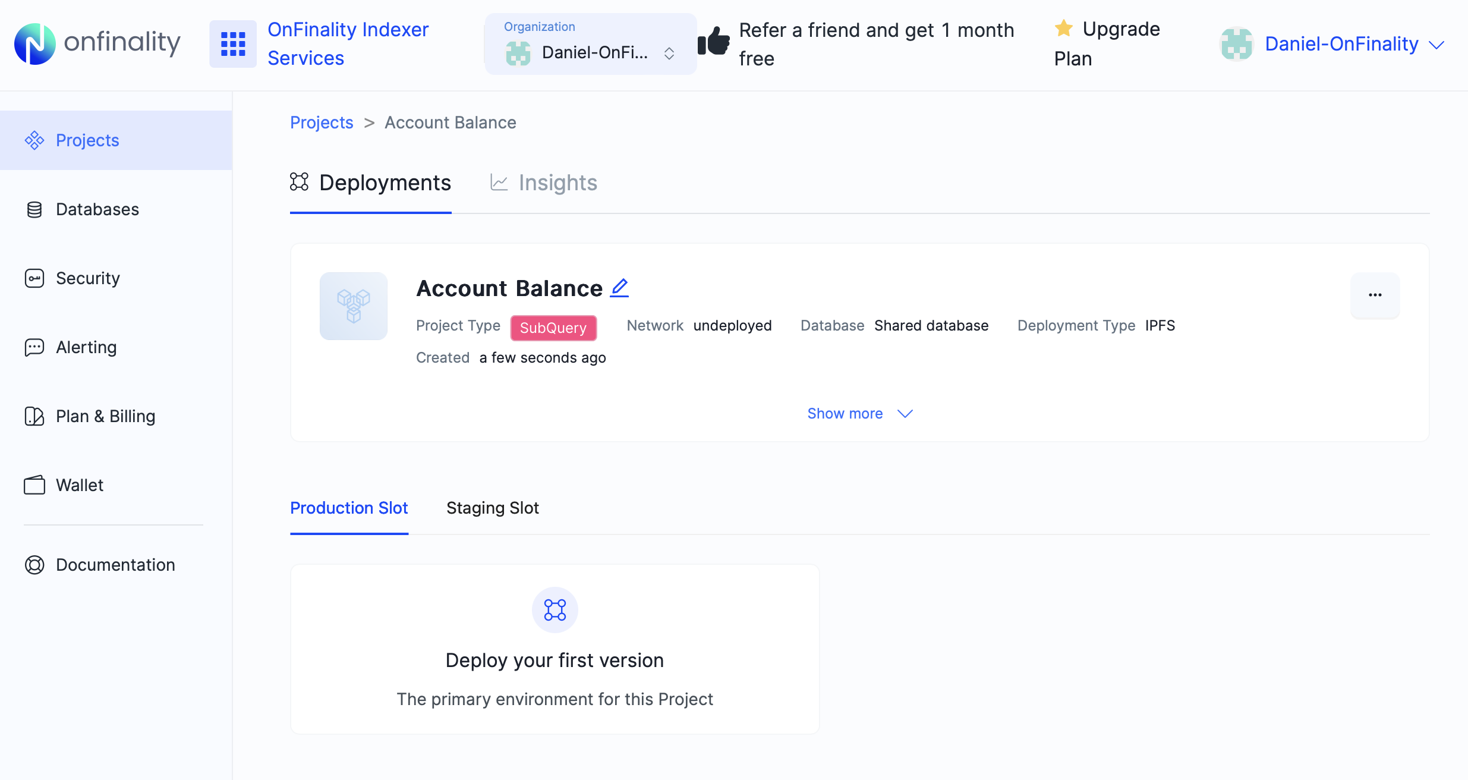Open the app grid services icon

click(x=232, y=43)
